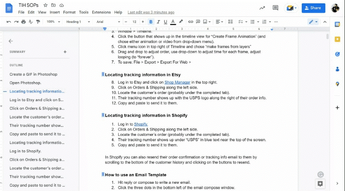The width and height of the screenshot is (345, 191).
Task: Click the print icon in toolbar
Action: (23, 22)
